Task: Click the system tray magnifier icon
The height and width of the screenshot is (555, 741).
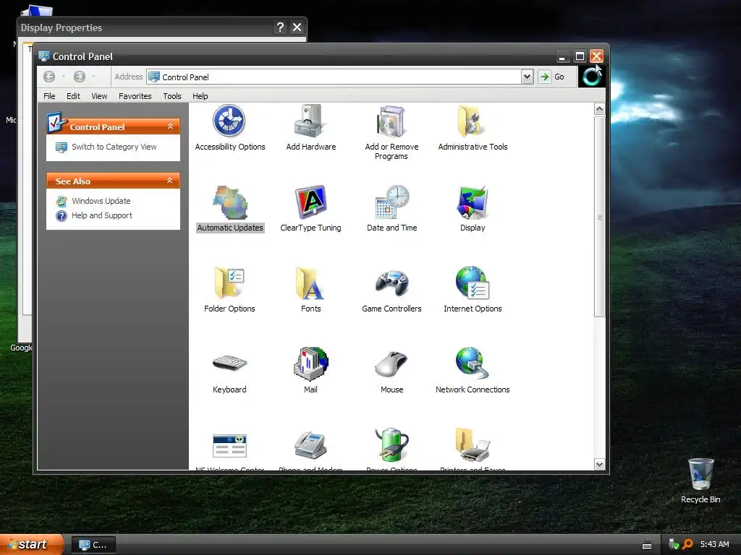Action: [688, 544]
